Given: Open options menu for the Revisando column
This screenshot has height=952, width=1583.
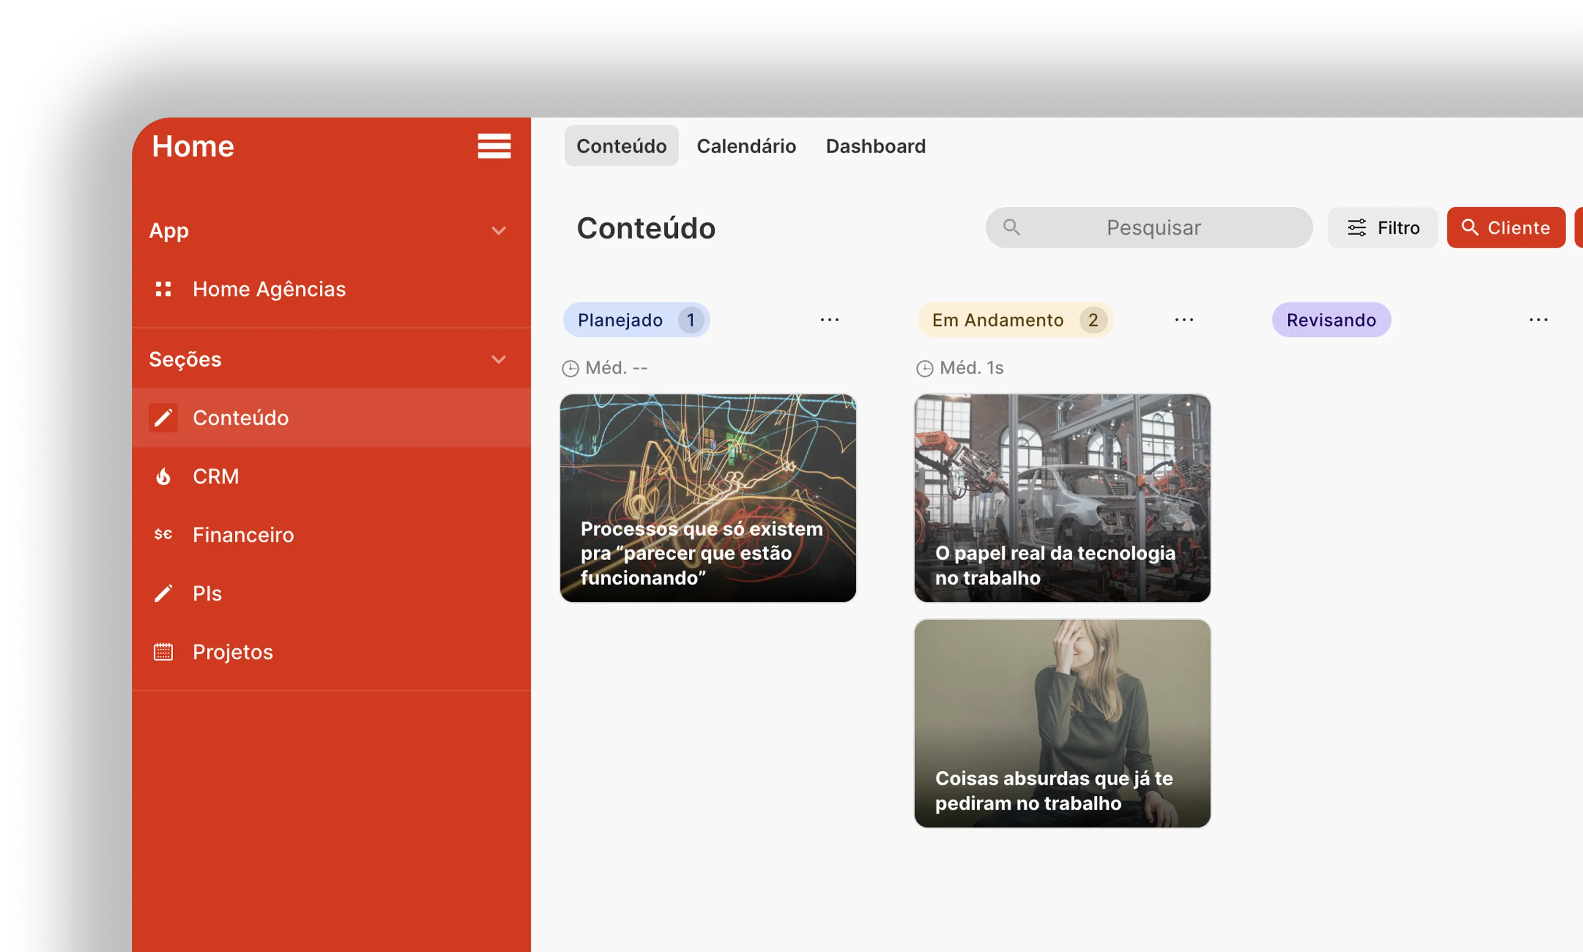Looking at the screenshot, I should pos(1538,319).
